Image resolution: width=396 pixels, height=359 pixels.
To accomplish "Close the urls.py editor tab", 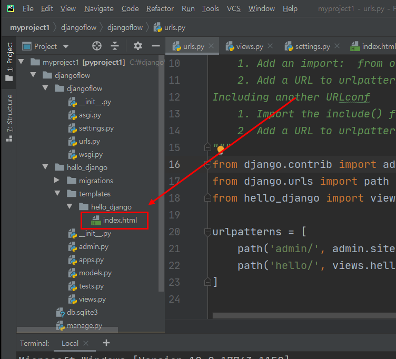I will pyautogui.click(x=212, y=46).
